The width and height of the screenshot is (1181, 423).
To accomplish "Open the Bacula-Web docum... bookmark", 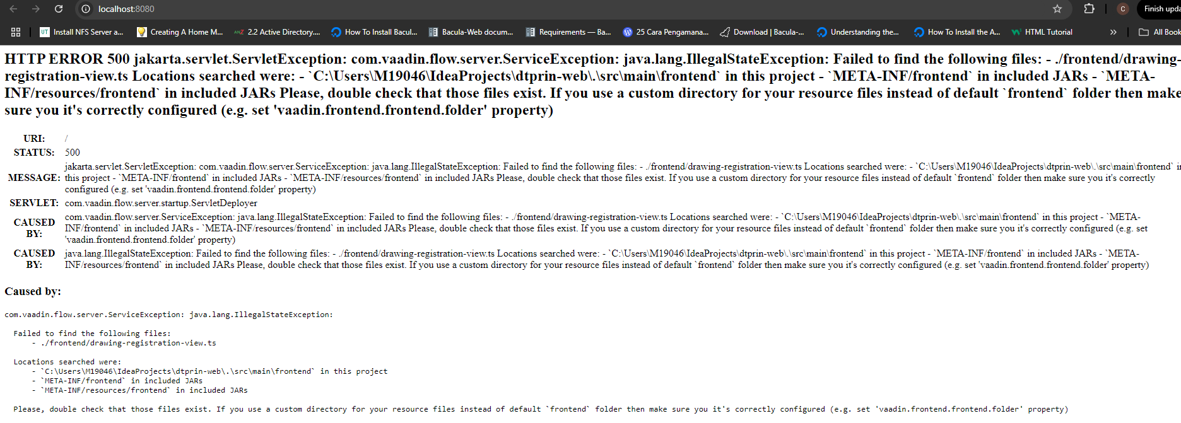I will pyautogui.click(x=471, y=32).
